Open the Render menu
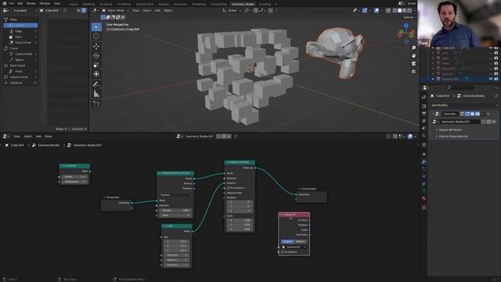The width and height of the screenshot is (501, 282). tap(31, 3)
